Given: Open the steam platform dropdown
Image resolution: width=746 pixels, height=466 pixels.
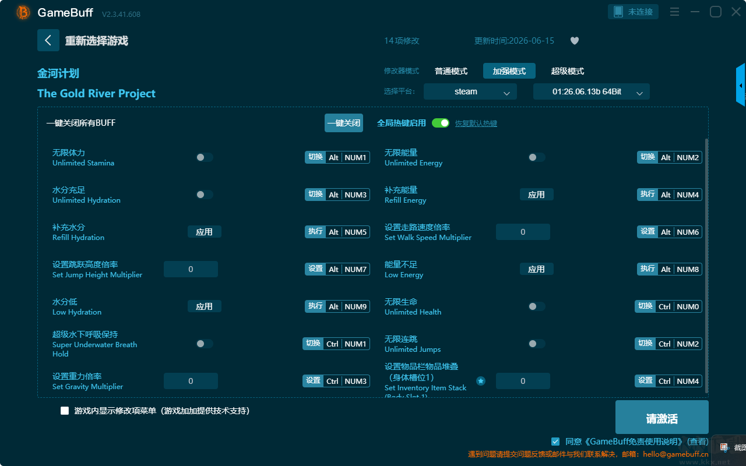Looking at the screenshot, I should 470,91.
